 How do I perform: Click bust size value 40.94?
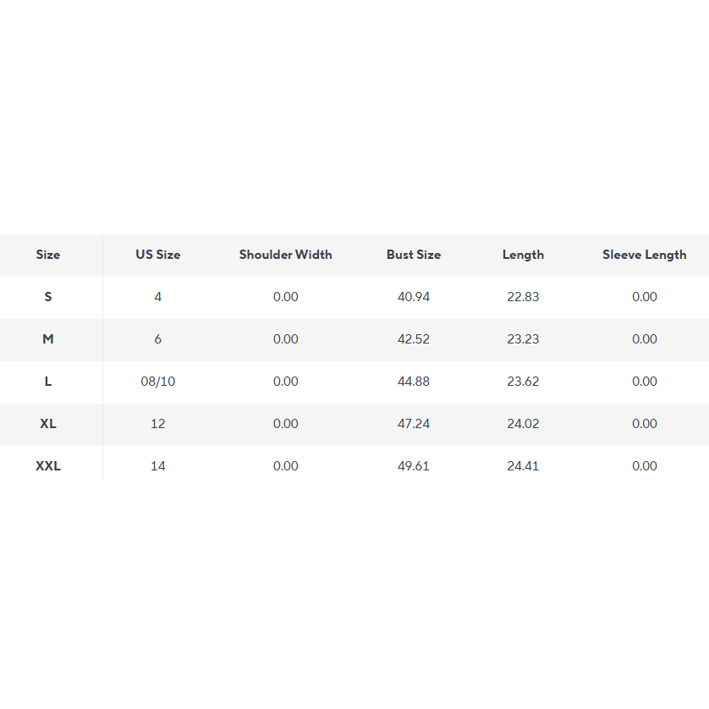(x=414, y=297)
